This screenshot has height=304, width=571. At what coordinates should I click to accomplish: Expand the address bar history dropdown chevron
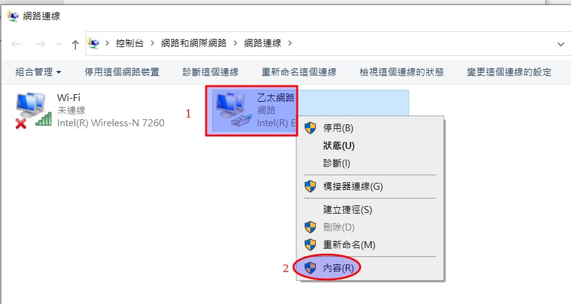(561, 45)
